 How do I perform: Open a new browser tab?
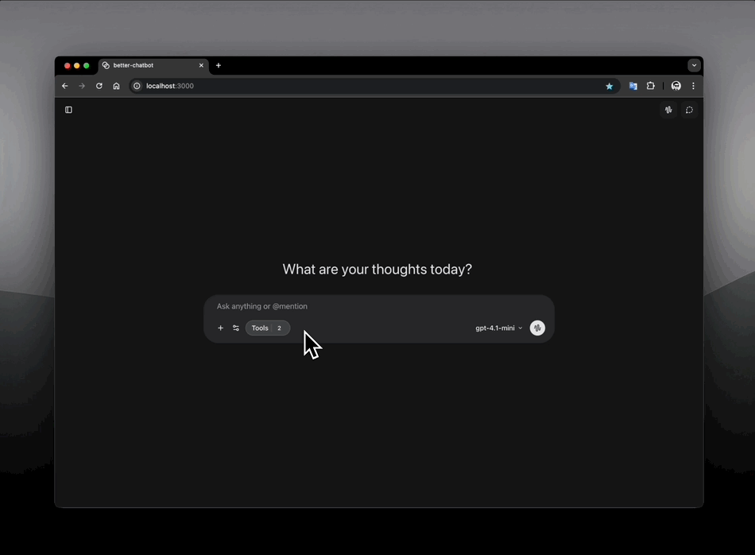219,65
